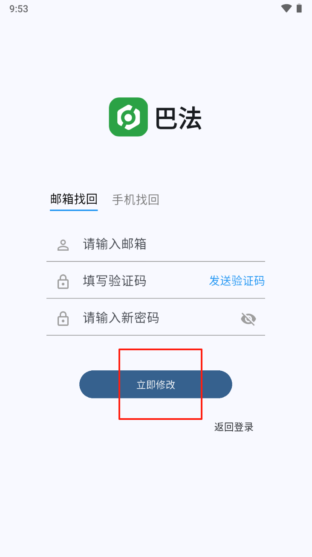Submit with the 立即修改 button
Image resolution: width=312 pixels, height=557 pixels.
point(156,384)
